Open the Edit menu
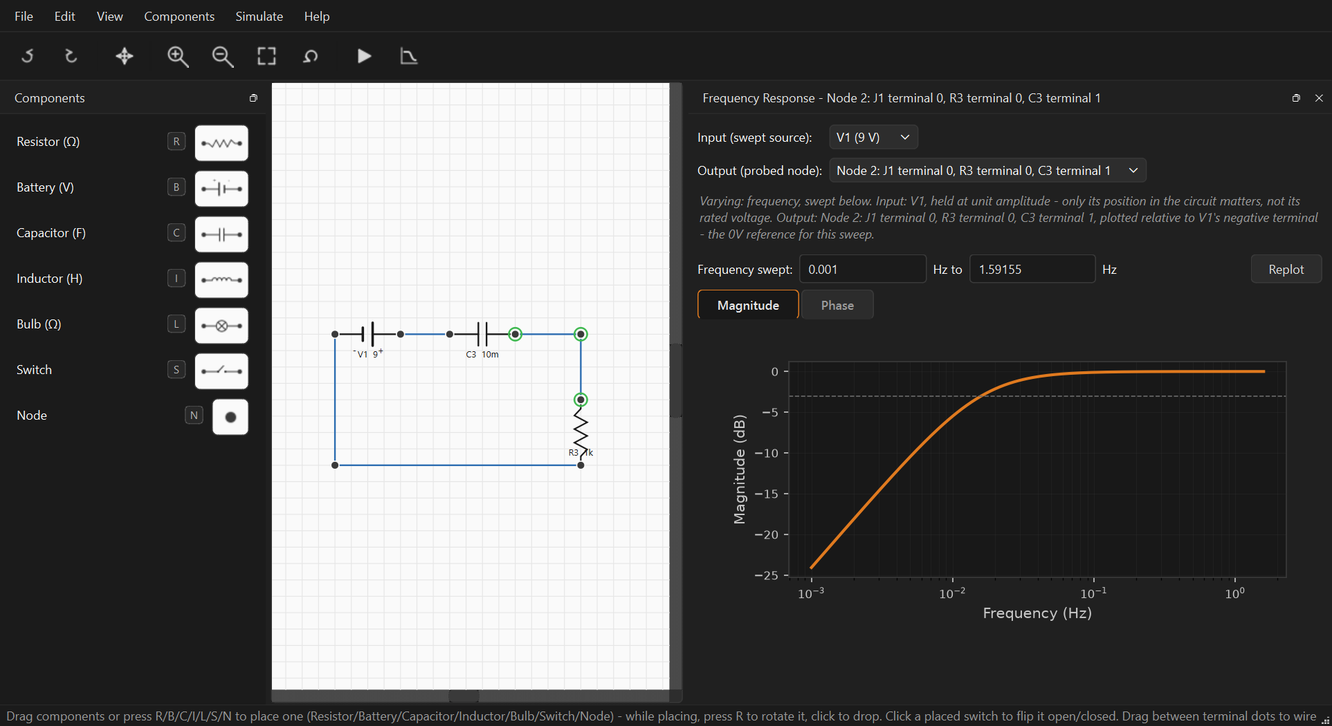The height and width of the screenshot is (726, 1332). tap(64, 16)
